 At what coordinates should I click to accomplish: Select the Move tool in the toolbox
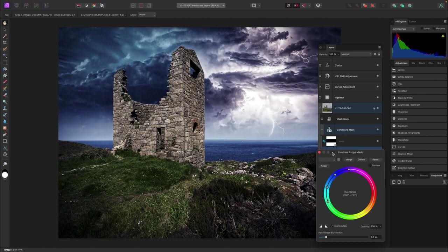click(5, 29)
